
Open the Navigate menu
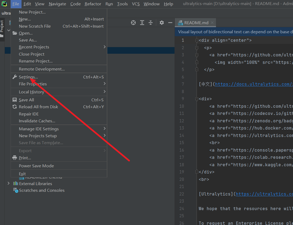click(57, 4)
